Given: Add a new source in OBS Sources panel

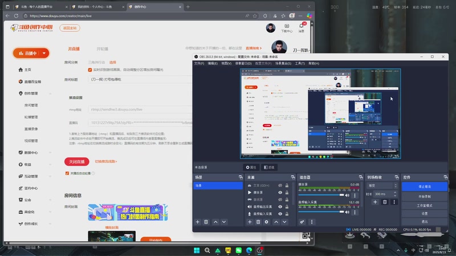Looking at the screenshot, I should 250,222.
